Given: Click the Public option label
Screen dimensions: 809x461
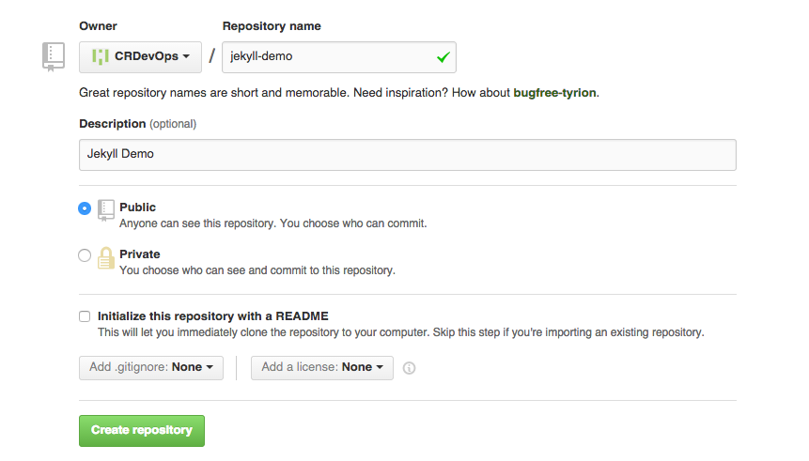Looking at the screenshot, I should (138, 207).
